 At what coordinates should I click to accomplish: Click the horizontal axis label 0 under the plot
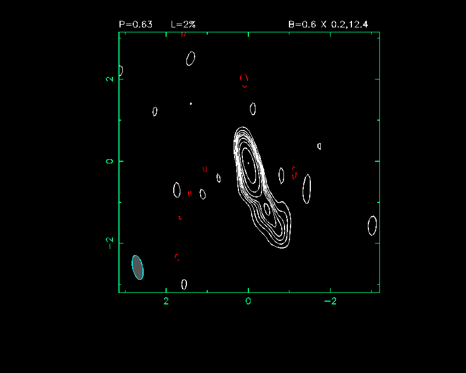tap(248, 301)
